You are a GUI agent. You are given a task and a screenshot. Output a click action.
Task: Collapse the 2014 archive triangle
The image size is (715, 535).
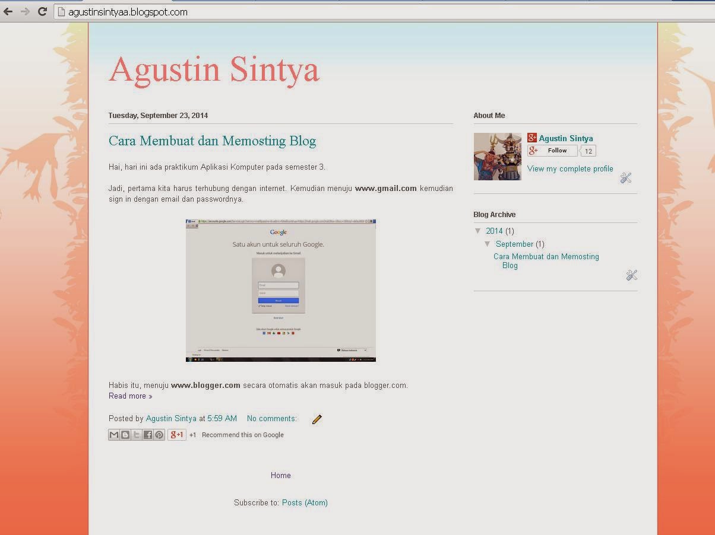pyautogui.click(x=478, y=231)
